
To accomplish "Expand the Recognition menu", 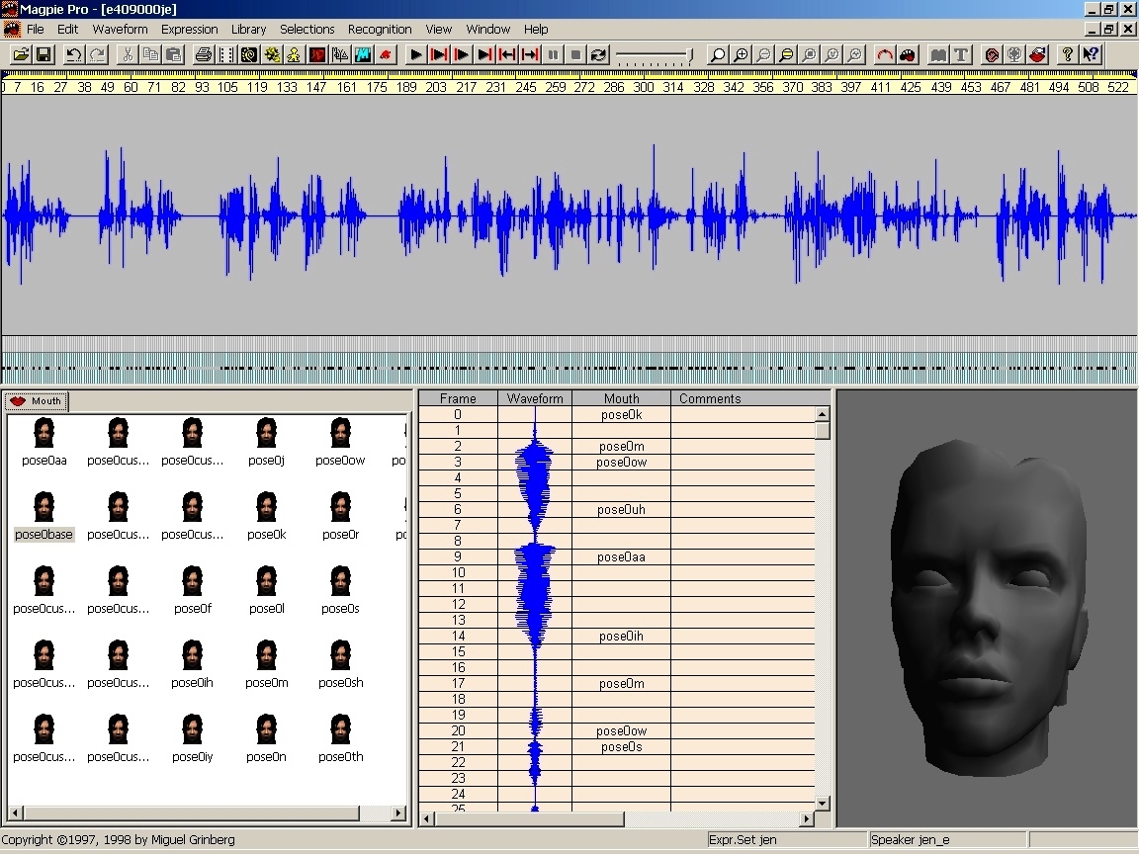I will 380,30.
